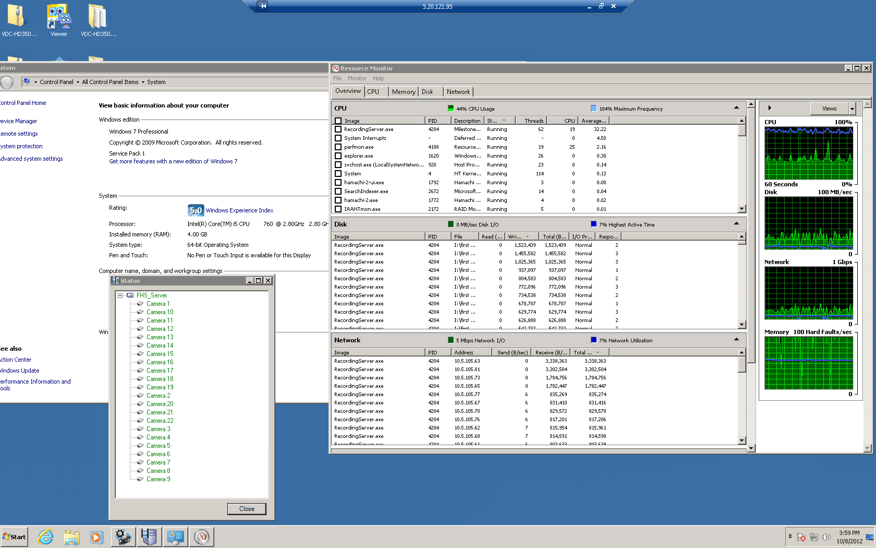
Task: Open the gear application in the taskbar
Action: click(x=123, y=537)
